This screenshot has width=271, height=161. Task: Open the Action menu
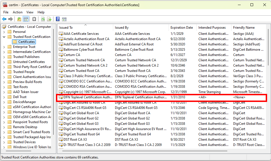pyautogui.click(x=18, y=12)
